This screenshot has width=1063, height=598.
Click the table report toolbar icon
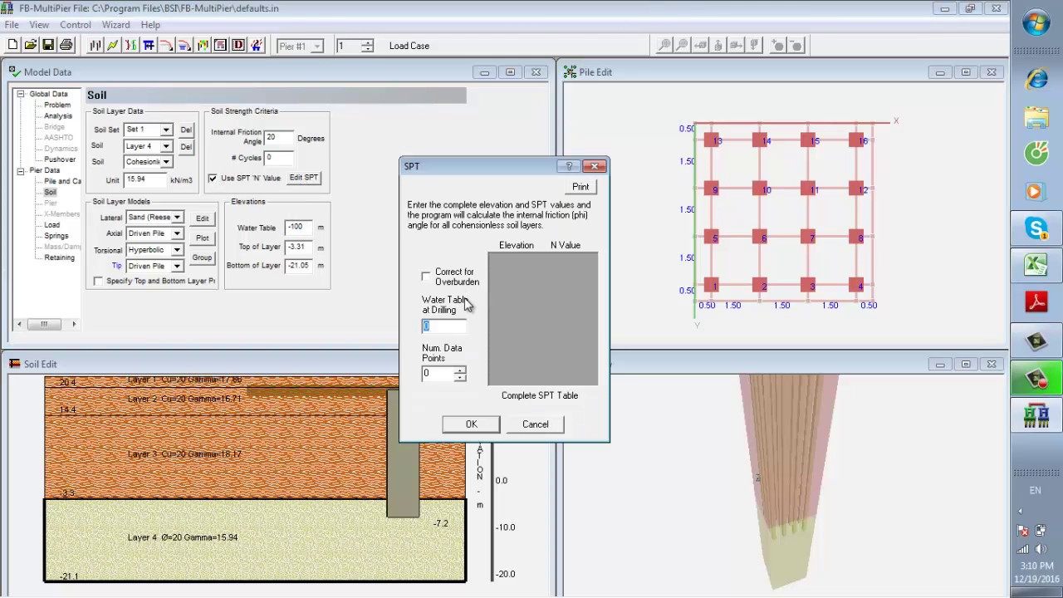(220, 45)
